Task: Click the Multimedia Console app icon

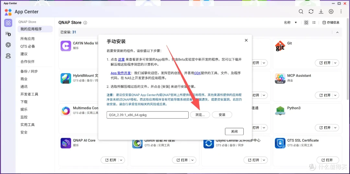Action: [x=66, y=110]
